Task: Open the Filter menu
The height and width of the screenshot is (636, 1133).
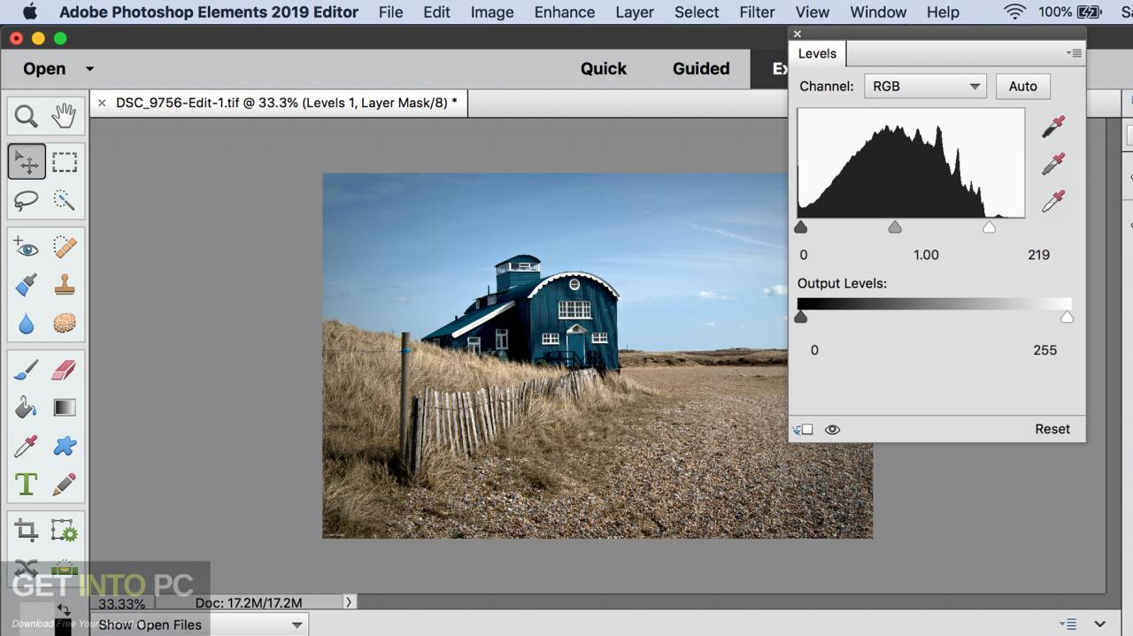Action: (757, 11)
